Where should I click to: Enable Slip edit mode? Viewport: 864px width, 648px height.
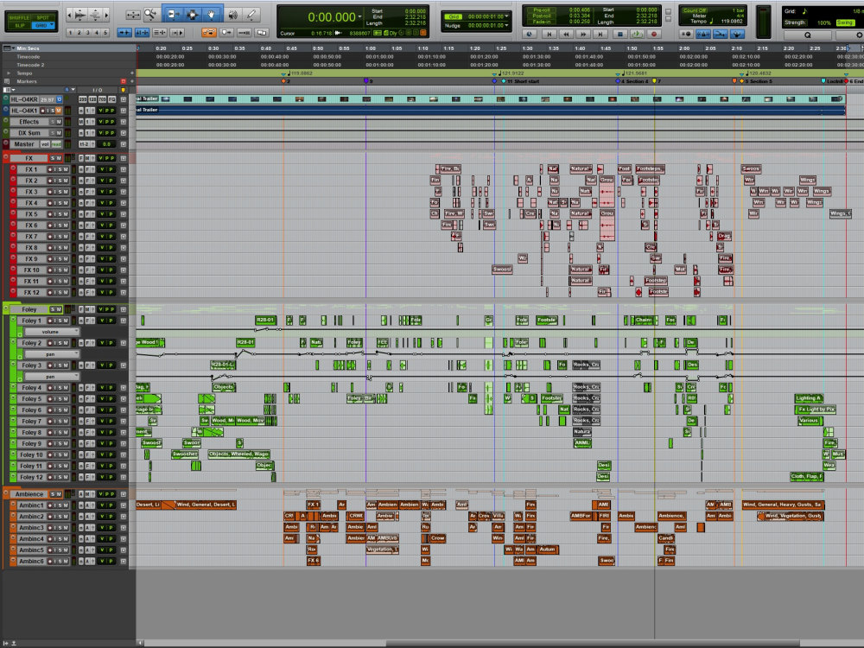20,25
